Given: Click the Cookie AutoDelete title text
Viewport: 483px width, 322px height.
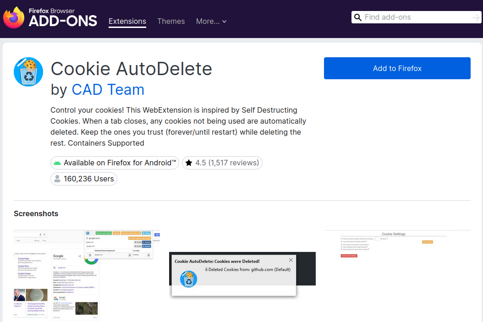Looking at the screenshot, I should click(x=131, y=68).
